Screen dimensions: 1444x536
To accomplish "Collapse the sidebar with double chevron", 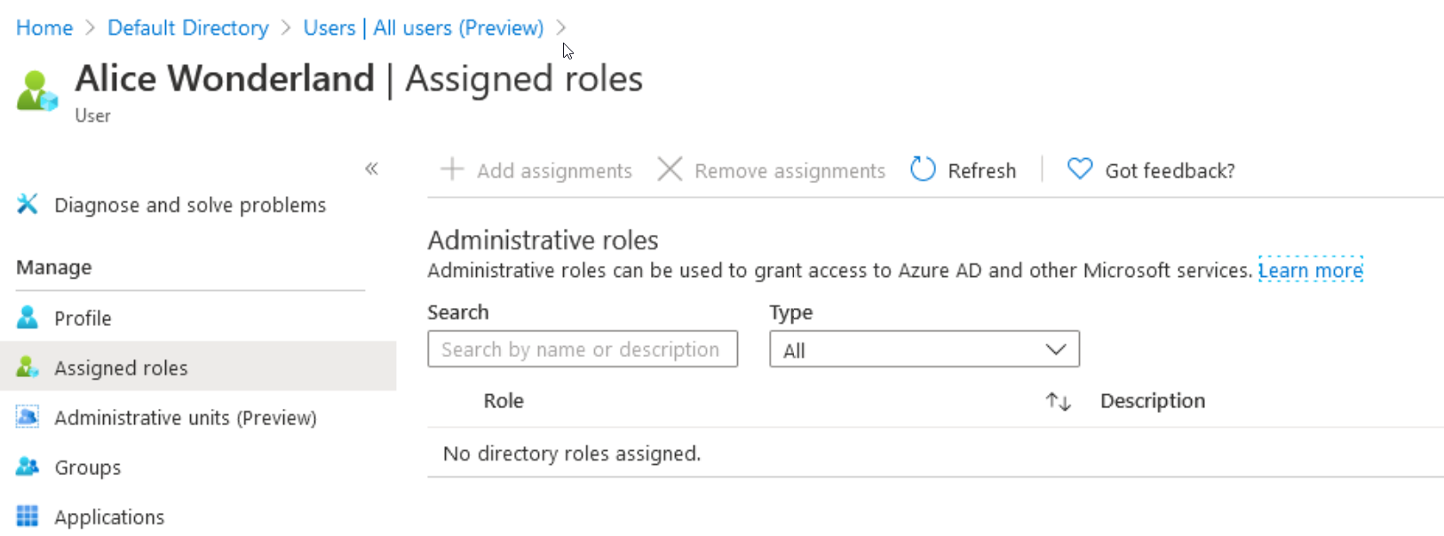I will pyautogui.click(x=371, y=169).
